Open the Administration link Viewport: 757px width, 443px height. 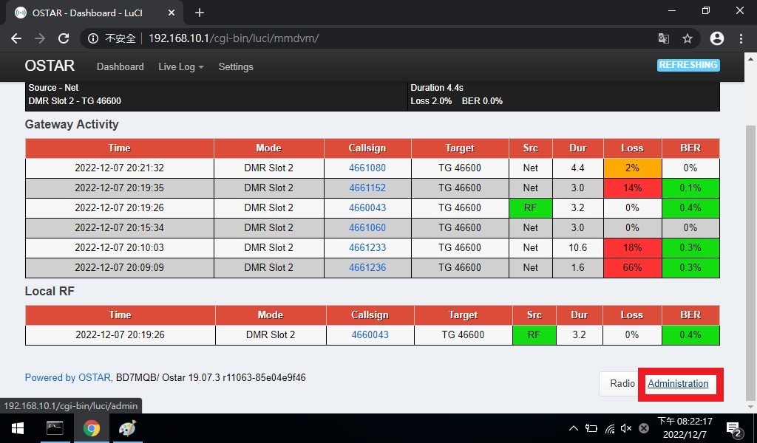click(x=678, y=384)
